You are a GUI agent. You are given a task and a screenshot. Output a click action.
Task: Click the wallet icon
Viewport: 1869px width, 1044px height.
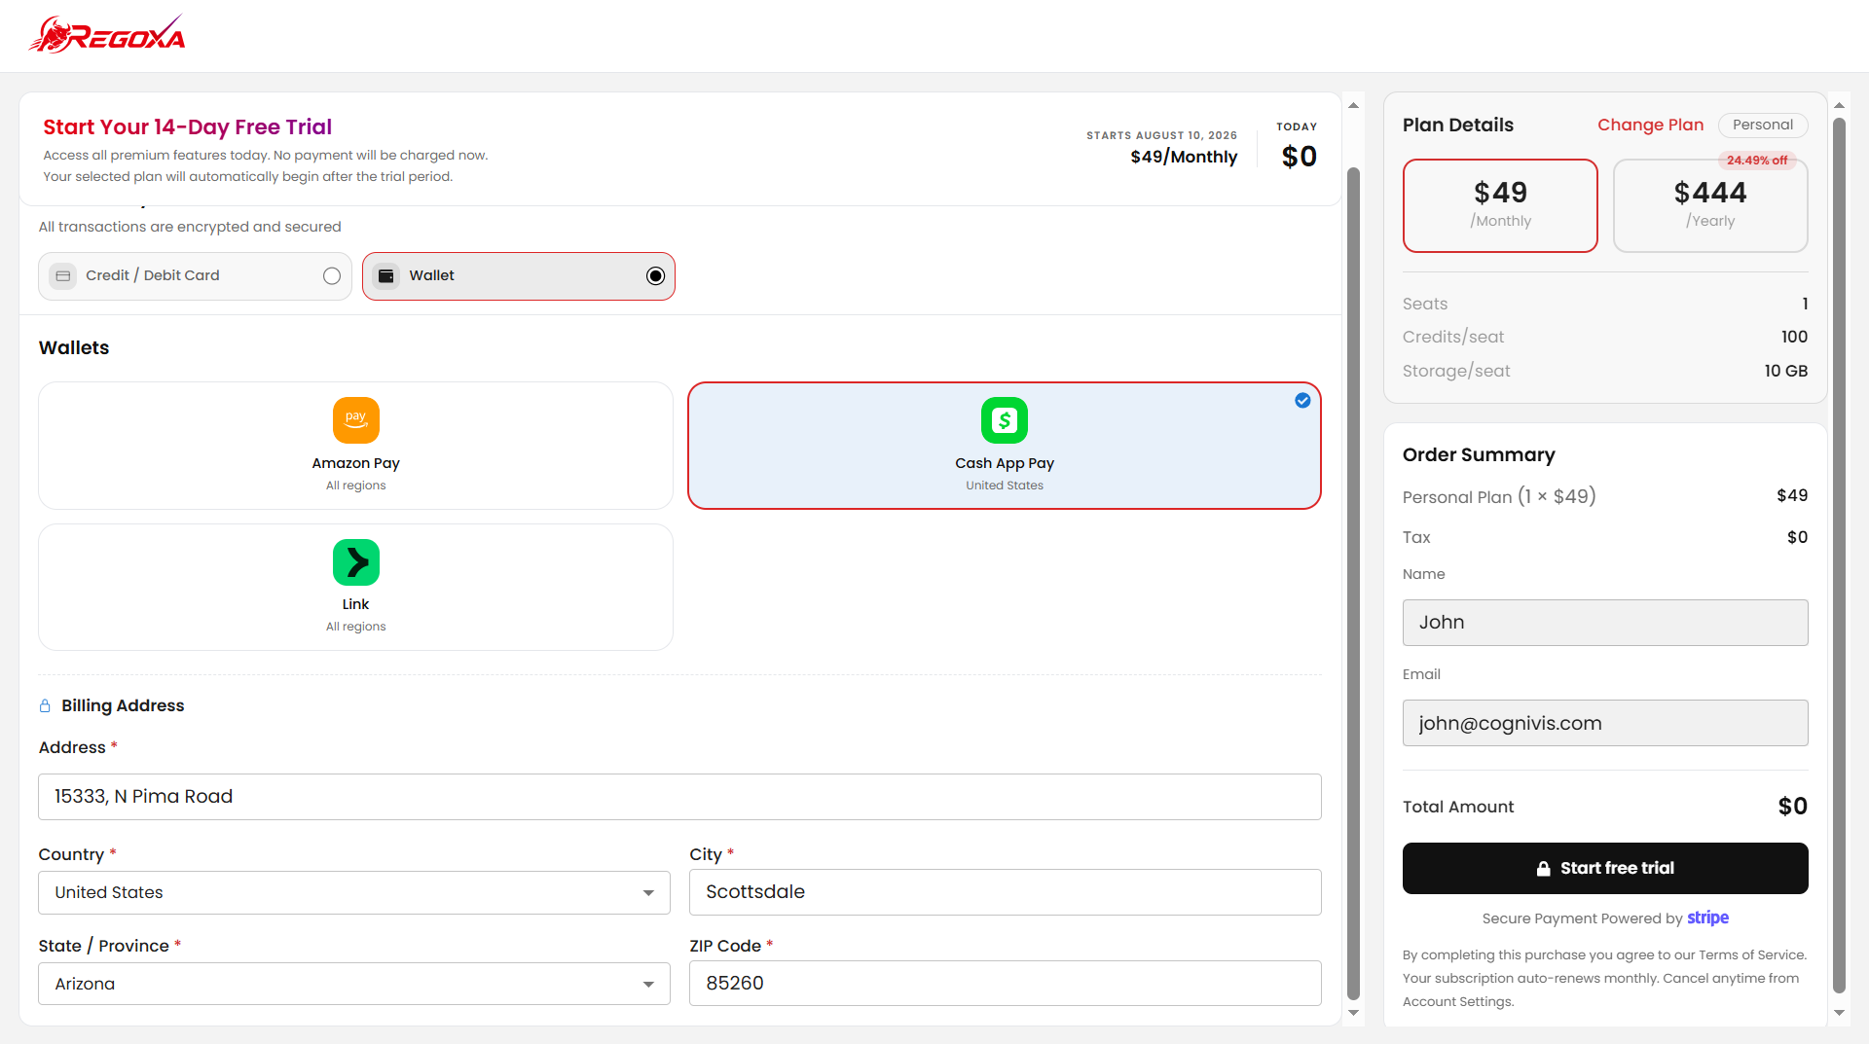pyautogui.click(x=386, y=276)
